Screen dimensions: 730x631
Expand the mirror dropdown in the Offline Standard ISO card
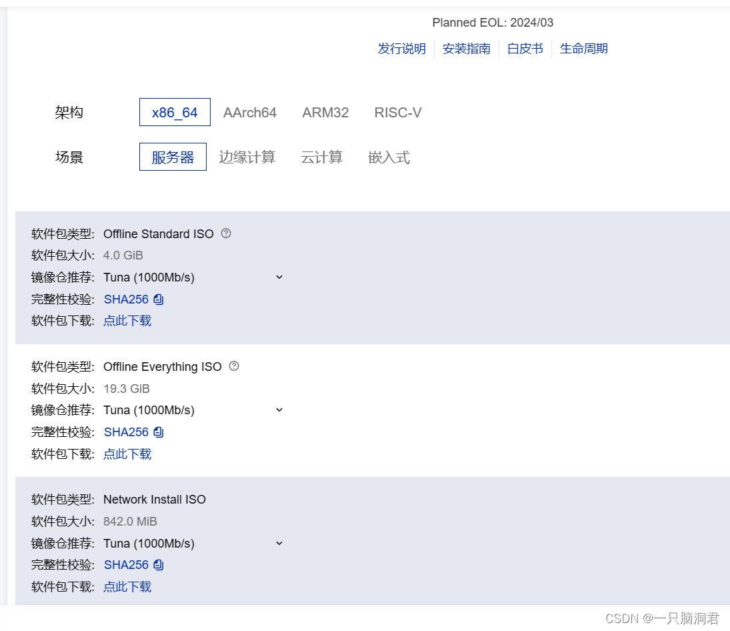click(279, 277)
